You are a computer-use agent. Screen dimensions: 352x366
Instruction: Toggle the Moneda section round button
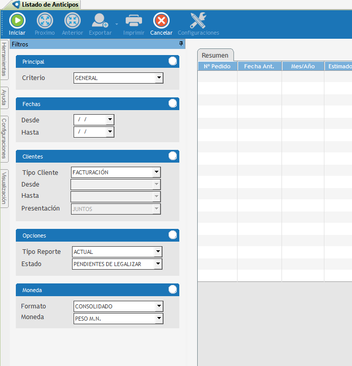tap(173, 290)
